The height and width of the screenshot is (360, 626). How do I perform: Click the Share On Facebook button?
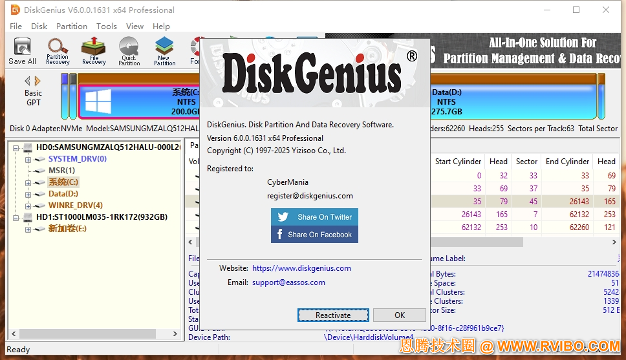[314, 234]
